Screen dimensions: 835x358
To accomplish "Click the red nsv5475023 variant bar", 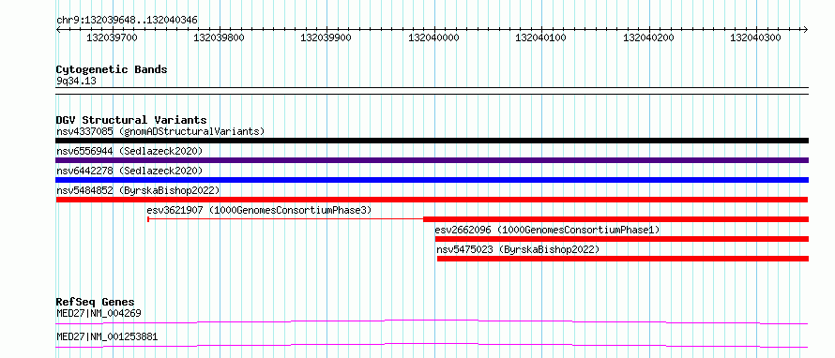I will (623, 259).
